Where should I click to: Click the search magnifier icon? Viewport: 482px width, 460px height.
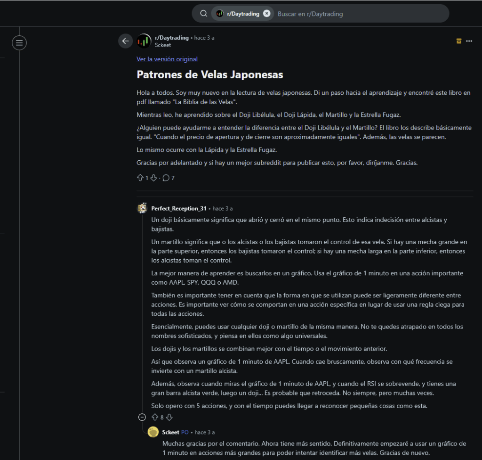[x=203, y=13]
